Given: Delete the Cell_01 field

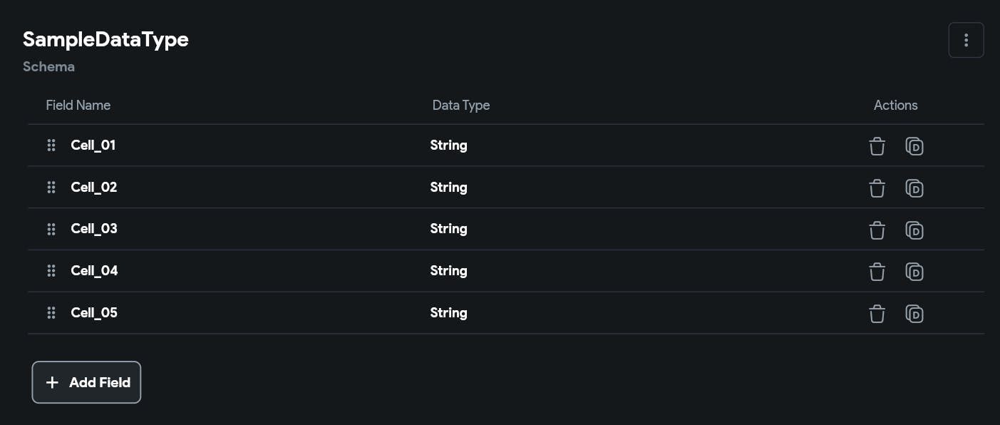Looking at the screenshot, I should [x=877, y=146].
